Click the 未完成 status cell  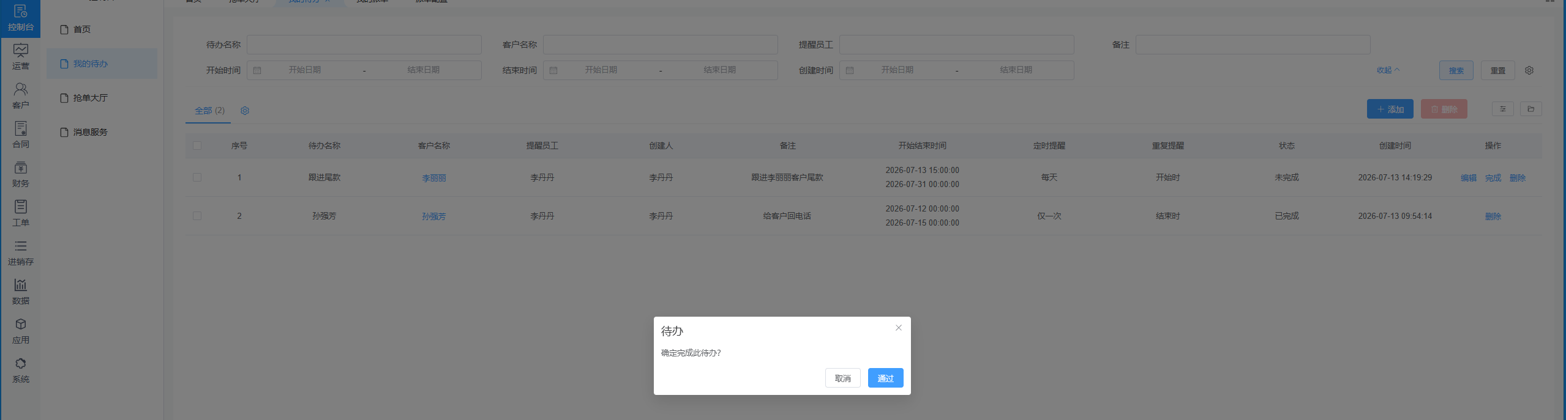pos(1286,177)
